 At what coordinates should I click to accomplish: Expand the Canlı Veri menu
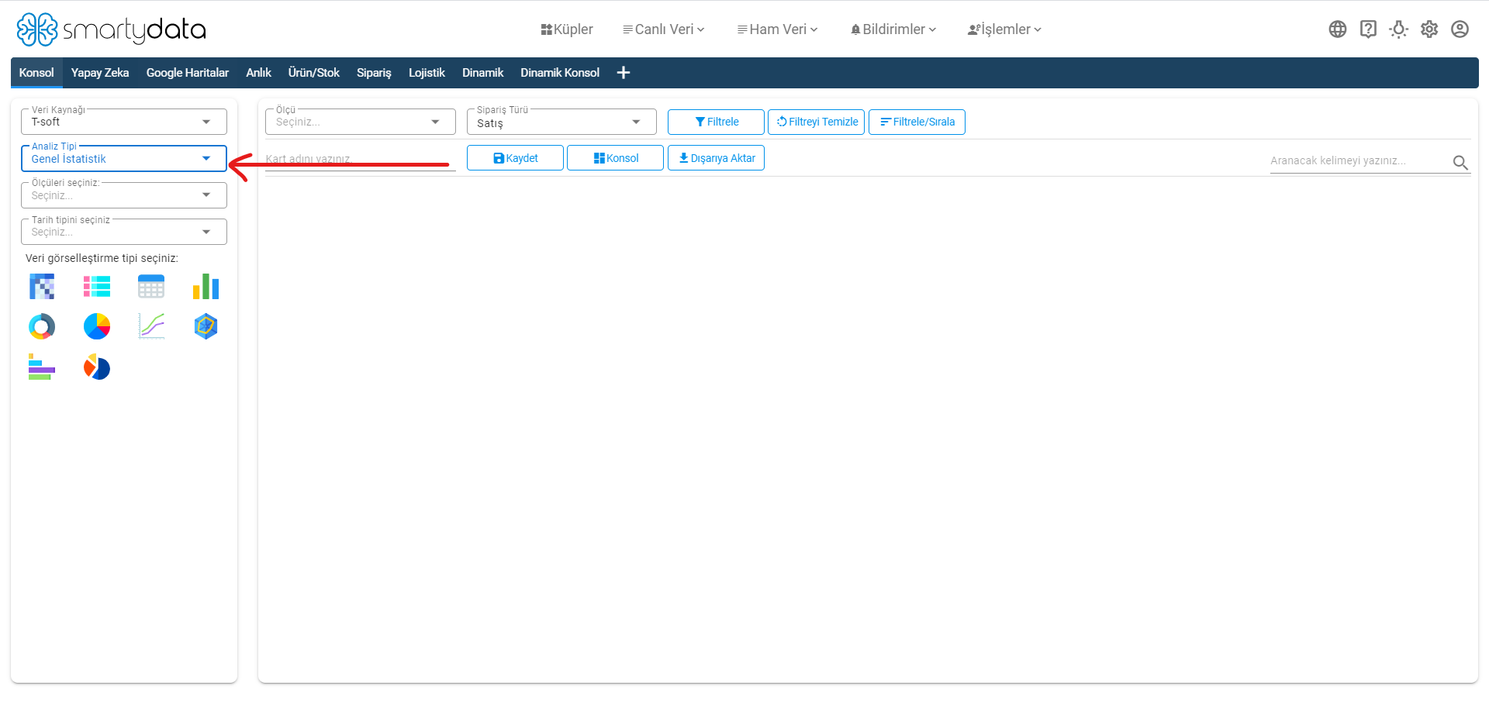pyautogui.click(x=664, y=29)
